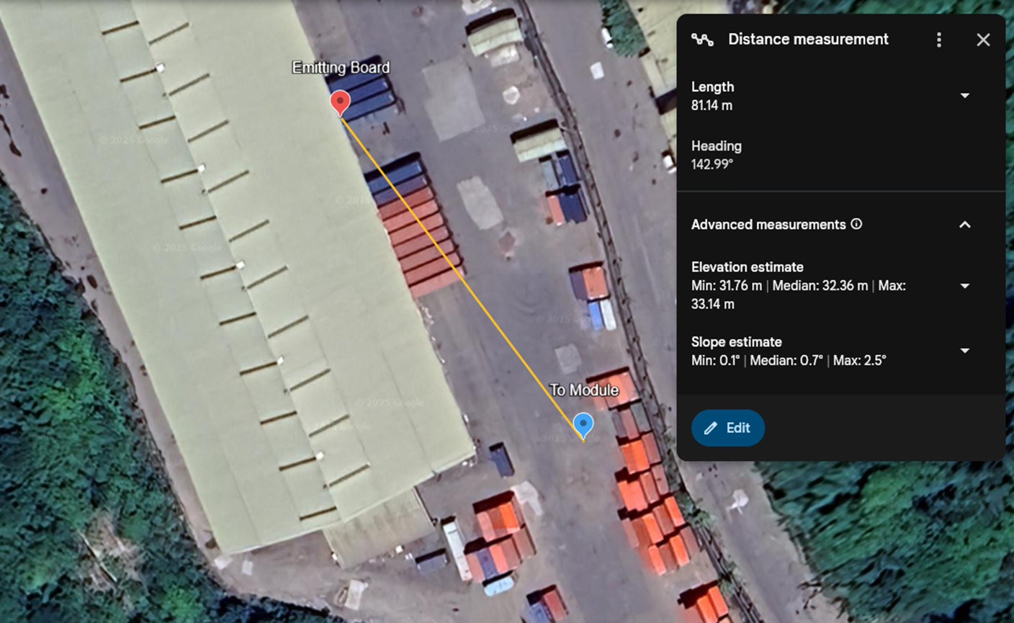The width and height of the screenshot is (1014, 623).
Task: Click the Emitting Board map label
Action: [341, 68]
